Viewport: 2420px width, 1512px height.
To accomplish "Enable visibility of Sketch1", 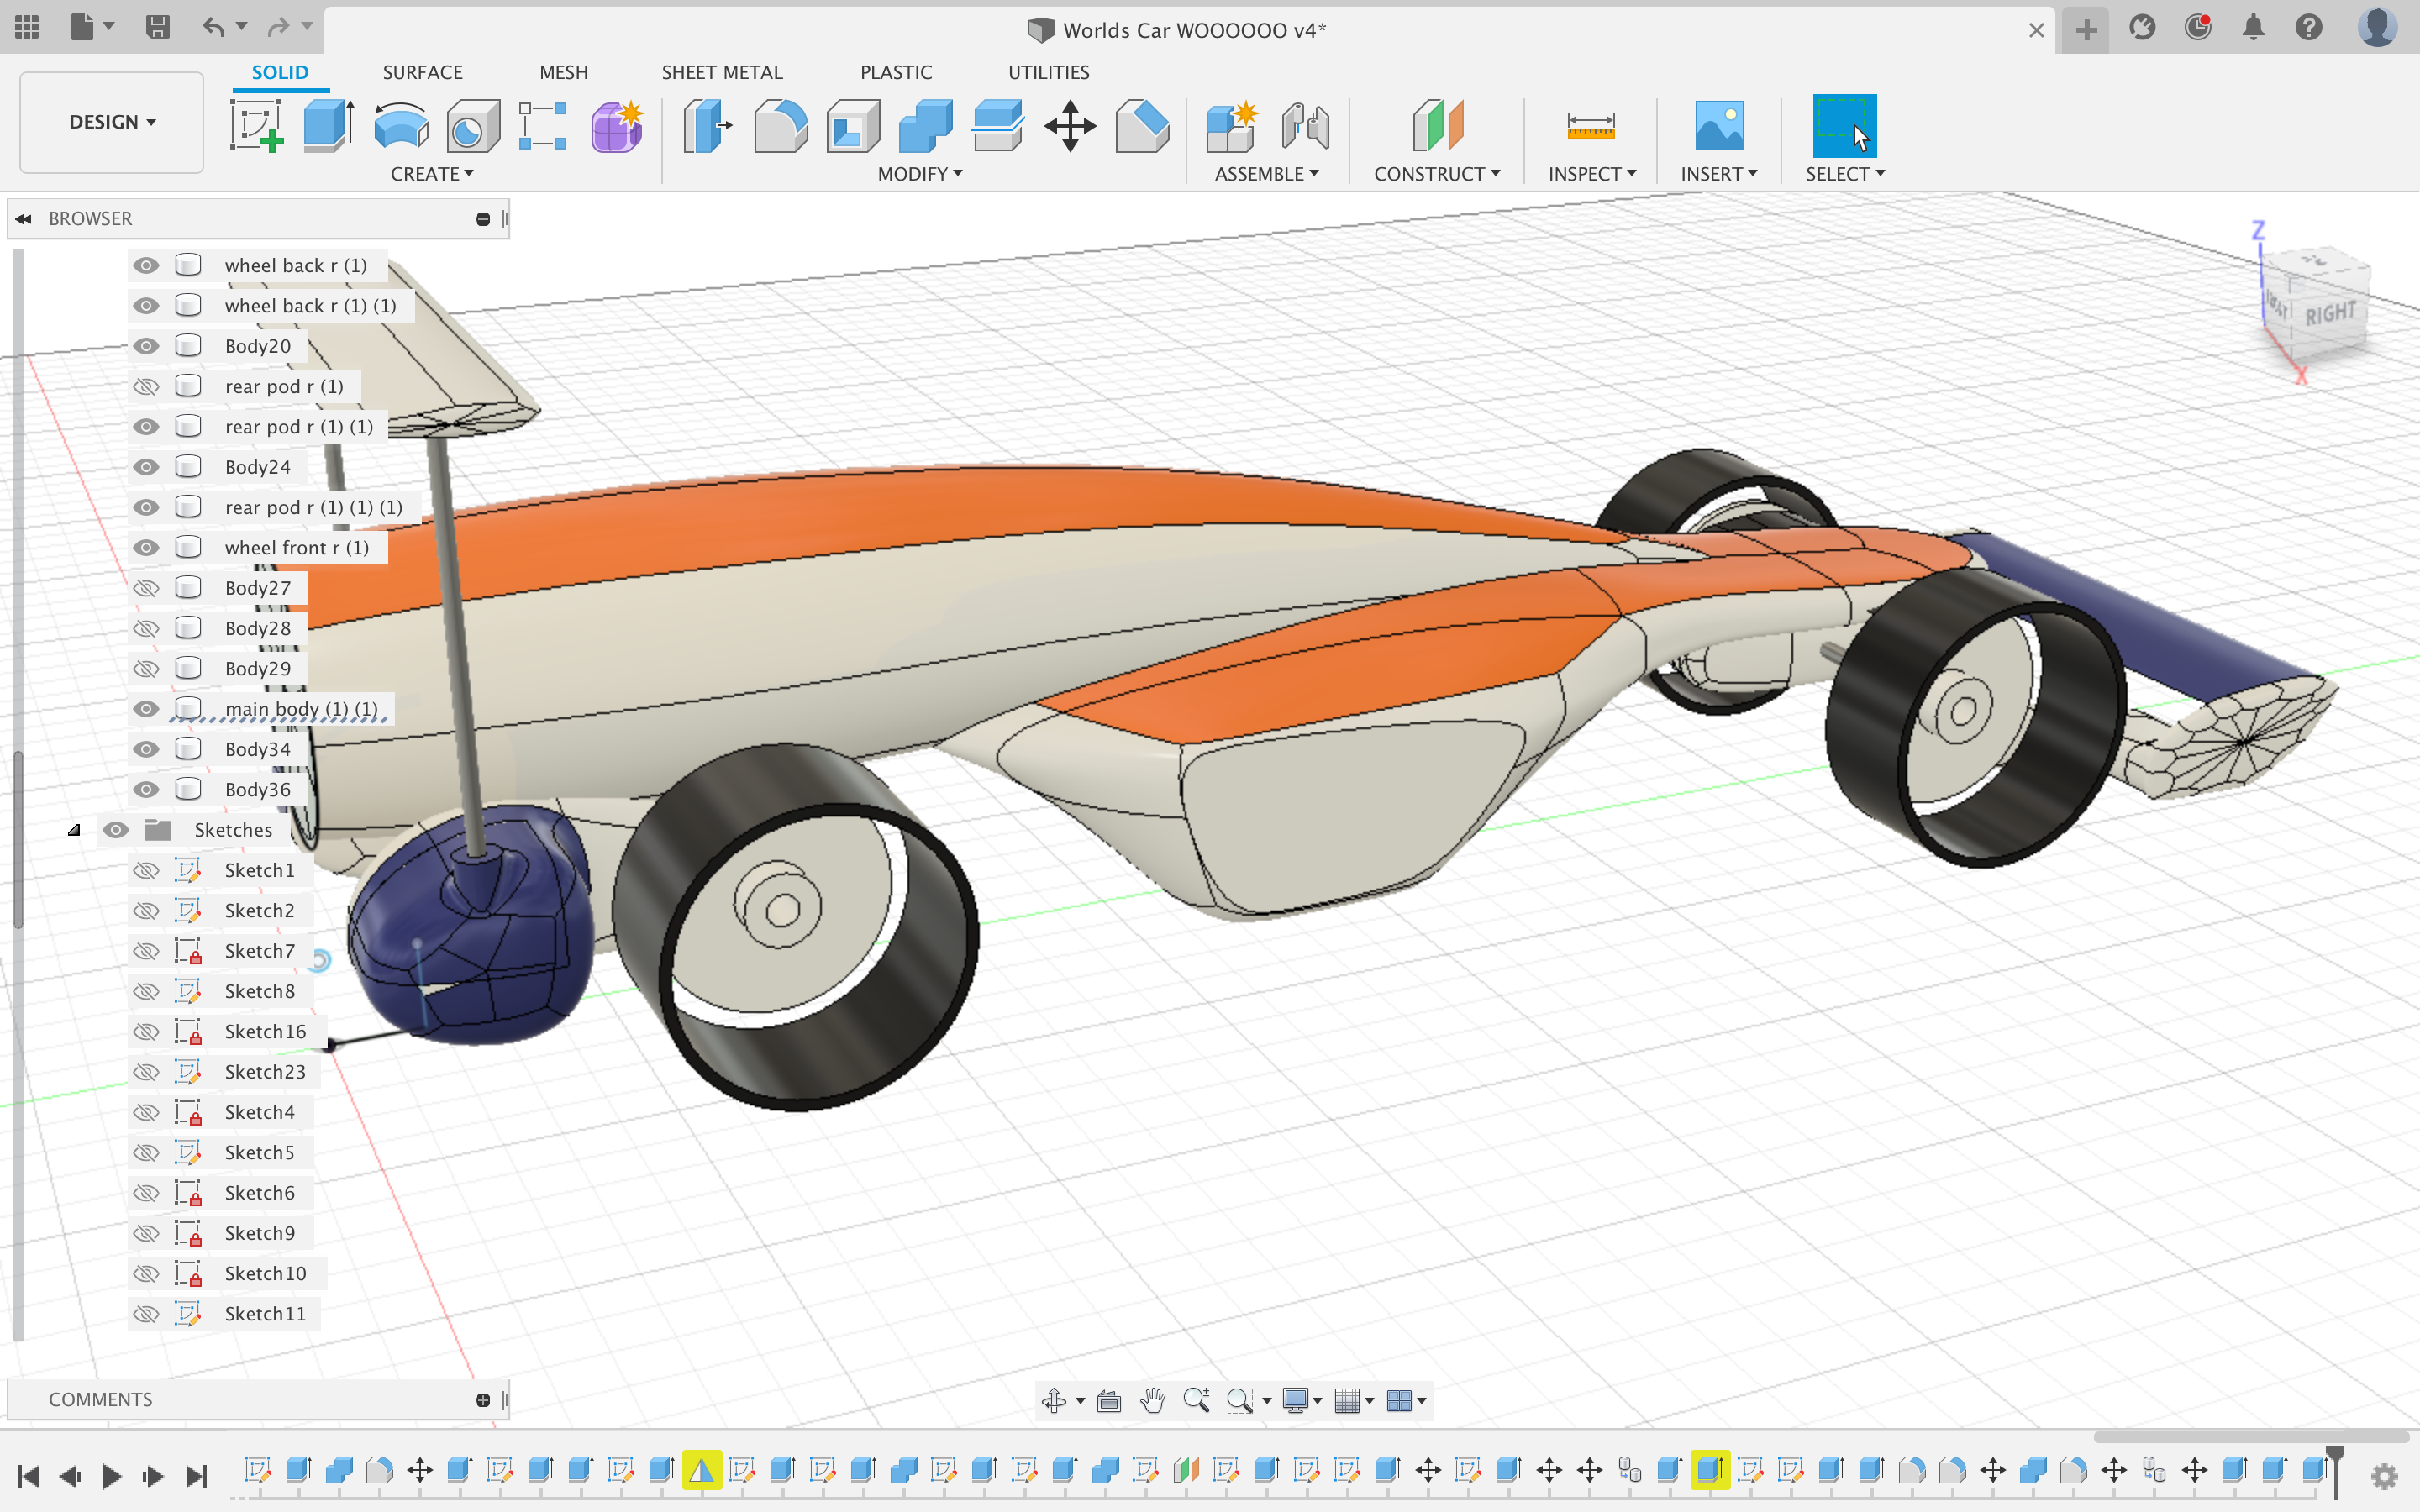I will (146, 870).
